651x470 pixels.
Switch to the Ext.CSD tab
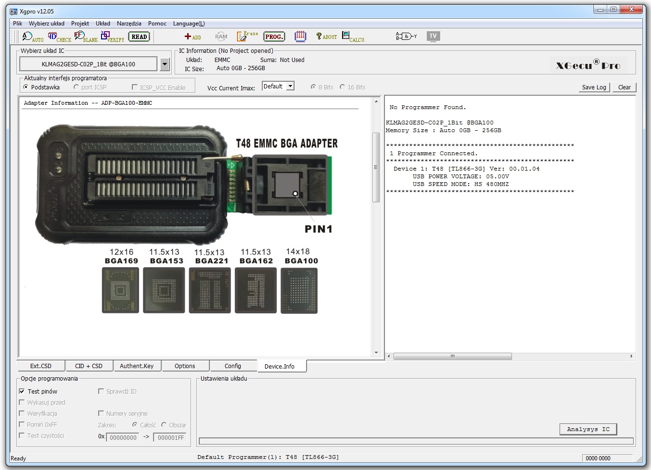pyautogui.click(x=41, y=366)
